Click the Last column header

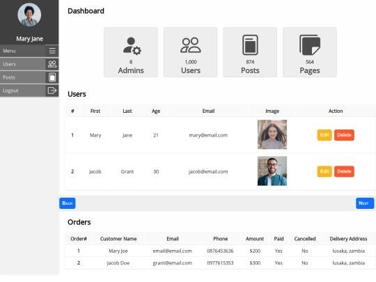coord(127,111)
